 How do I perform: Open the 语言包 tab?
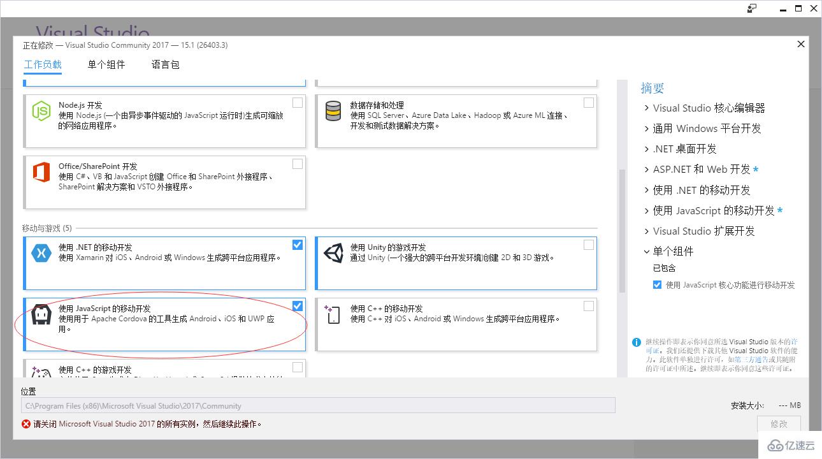(166, 64)
